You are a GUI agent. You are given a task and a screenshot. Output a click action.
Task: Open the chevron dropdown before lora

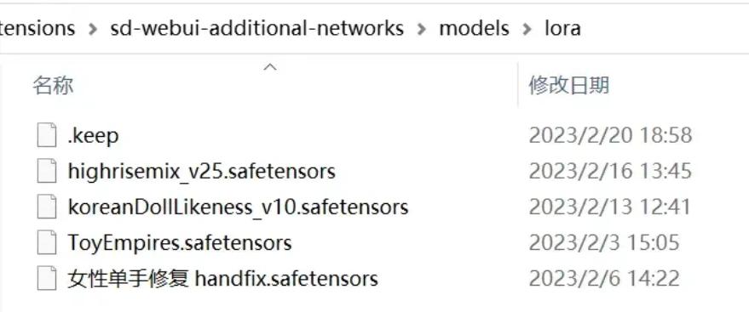pos(527,30)
